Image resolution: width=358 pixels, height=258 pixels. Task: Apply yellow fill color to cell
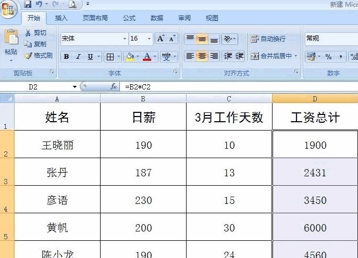130,57
